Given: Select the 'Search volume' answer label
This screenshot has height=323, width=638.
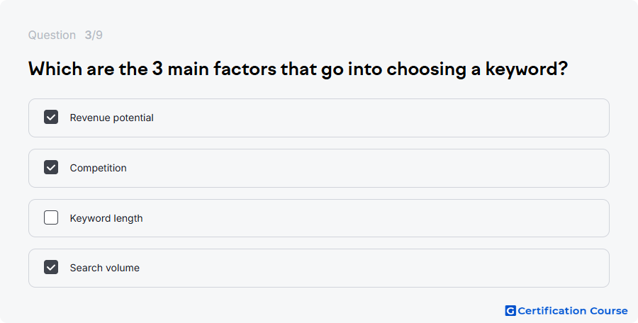Looking at the screenshot, I should click(105, 268).
